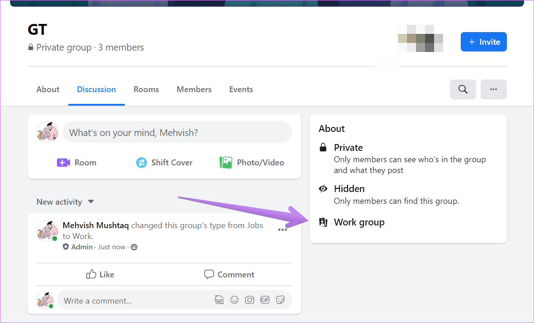
Task: Insert an avatar sticker in comment box
Action: click(219, 300)
